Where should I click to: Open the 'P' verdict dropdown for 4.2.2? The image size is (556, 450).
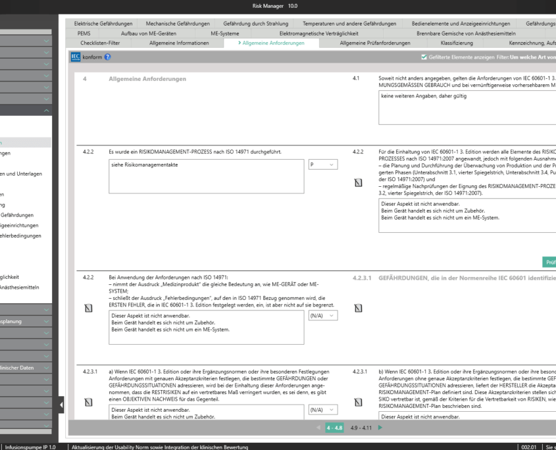322,164
